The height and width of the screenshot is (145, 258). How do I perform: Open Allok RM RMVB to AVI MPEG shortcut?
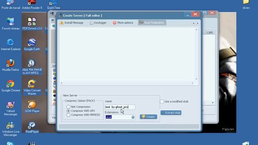pos(32,67)
